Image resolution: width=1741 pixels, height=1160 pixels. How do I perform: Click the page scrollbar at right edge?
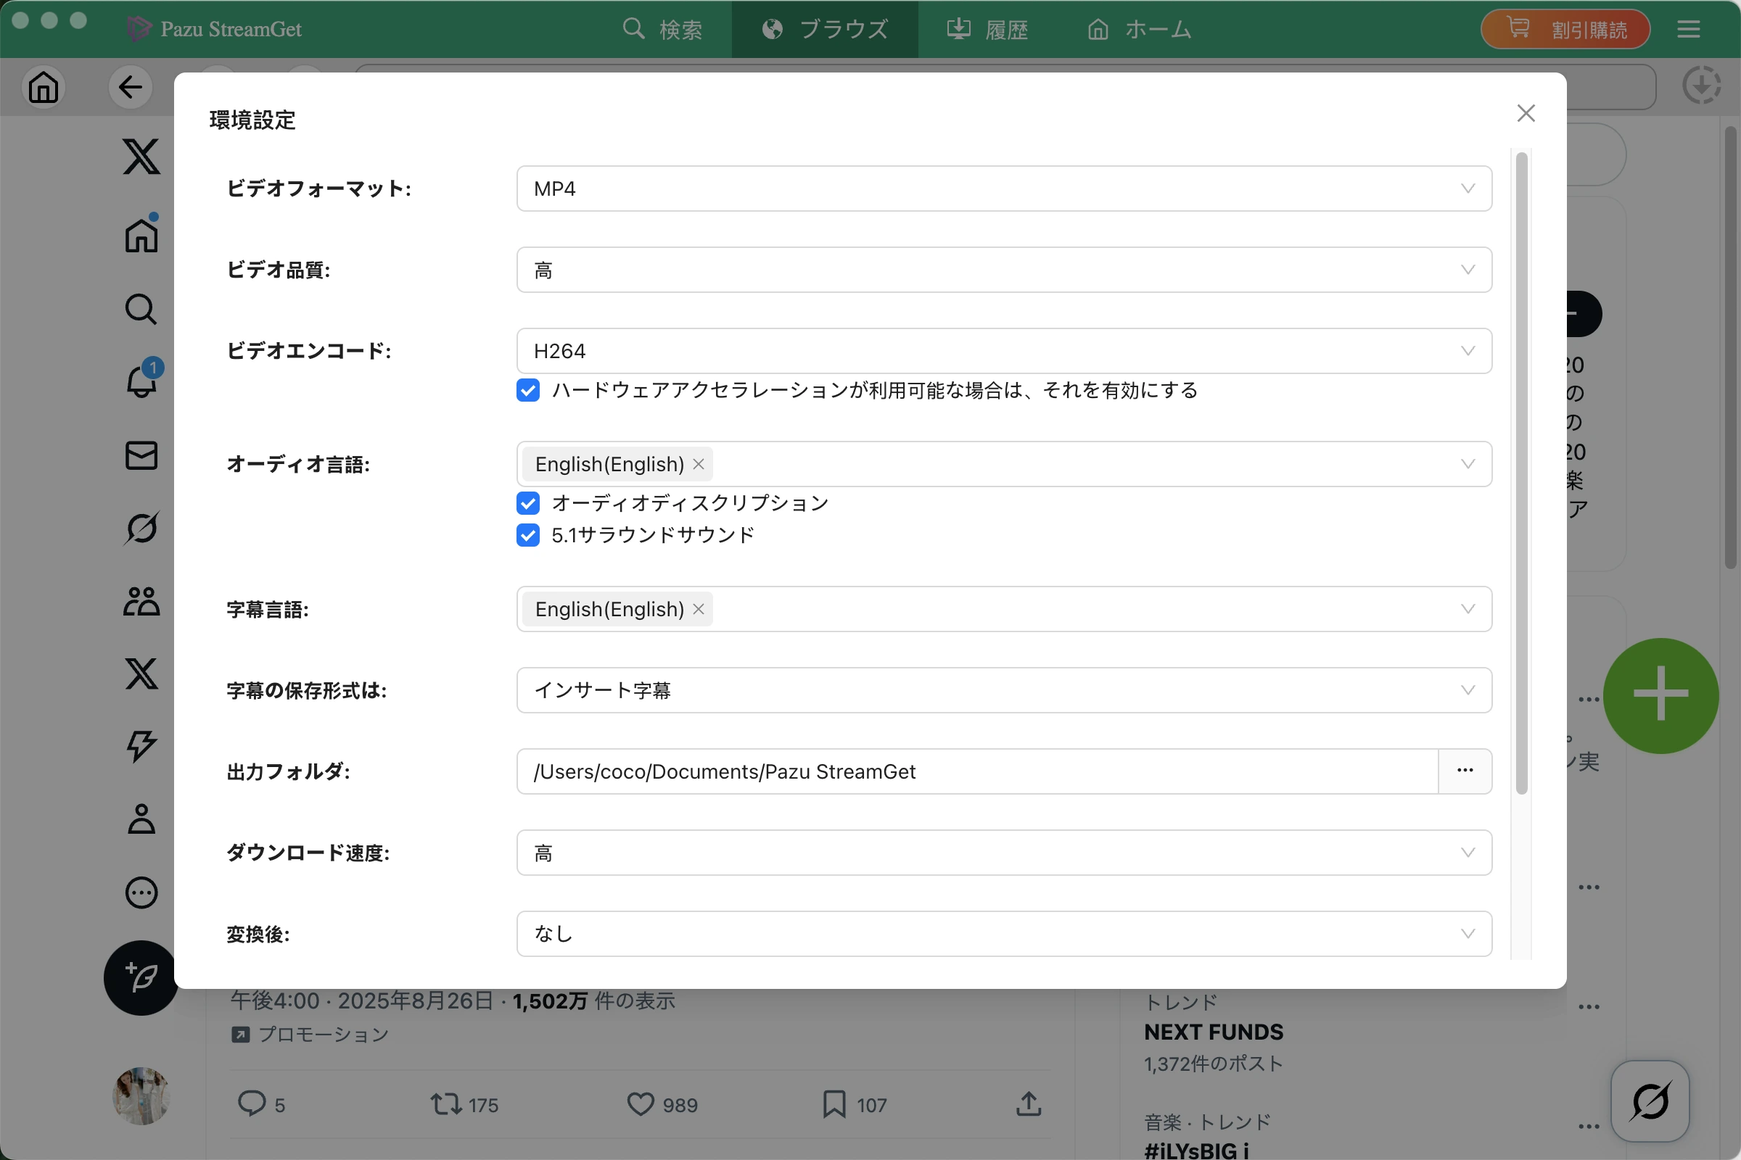1730,348
